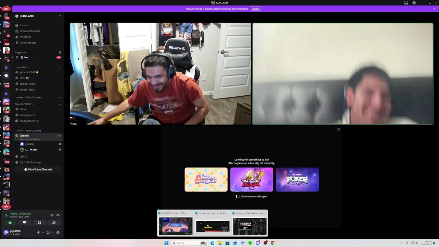Mute the microphone in the user panel
Screen dimensions: 439x247
tap(38, 232)
